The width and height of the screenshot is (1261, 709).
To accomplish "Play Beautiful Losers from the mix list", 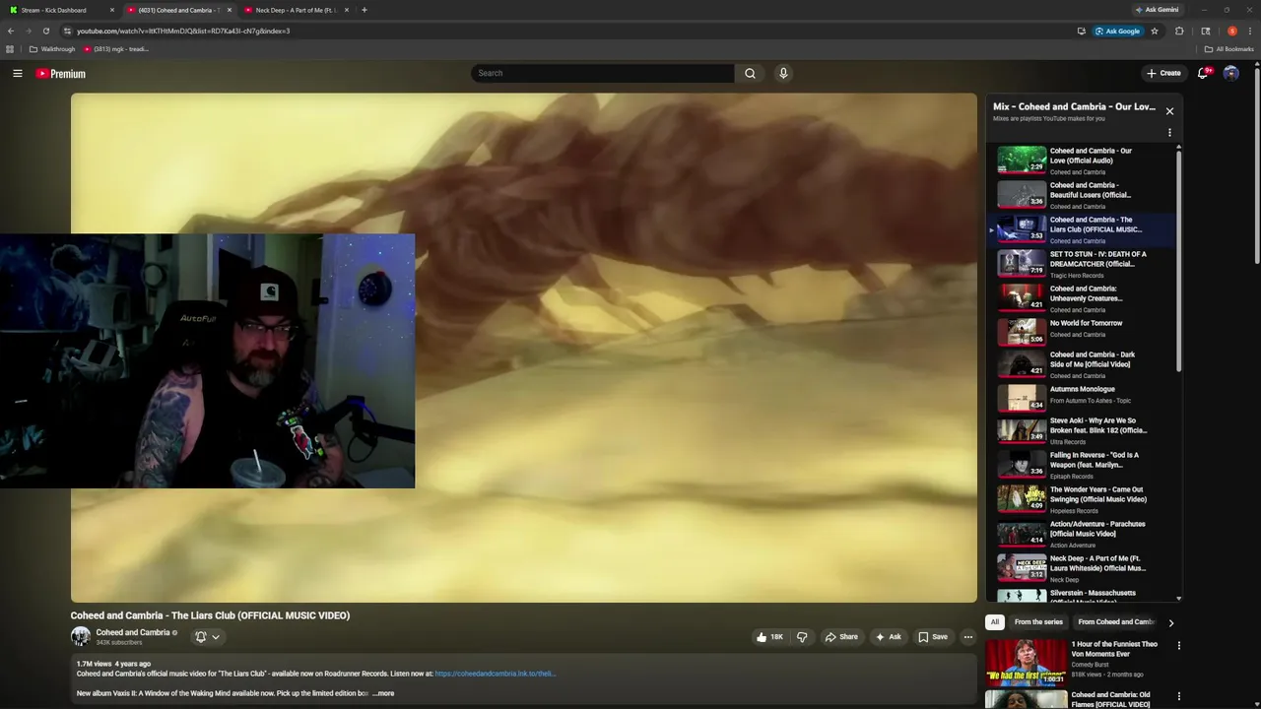I will (1082, 195).
